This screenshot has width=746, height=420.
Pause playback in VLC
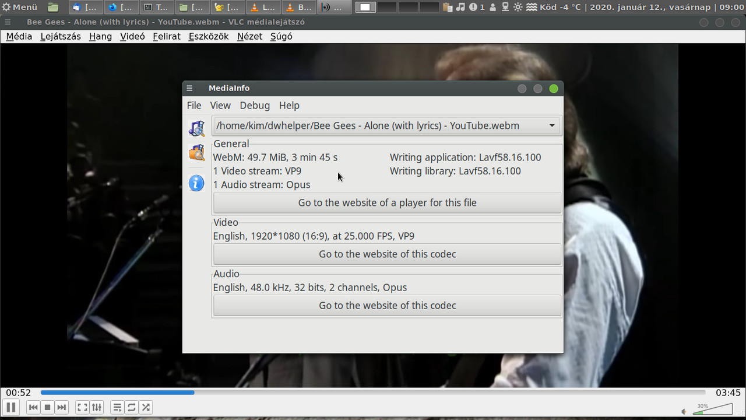coord(10,407)
